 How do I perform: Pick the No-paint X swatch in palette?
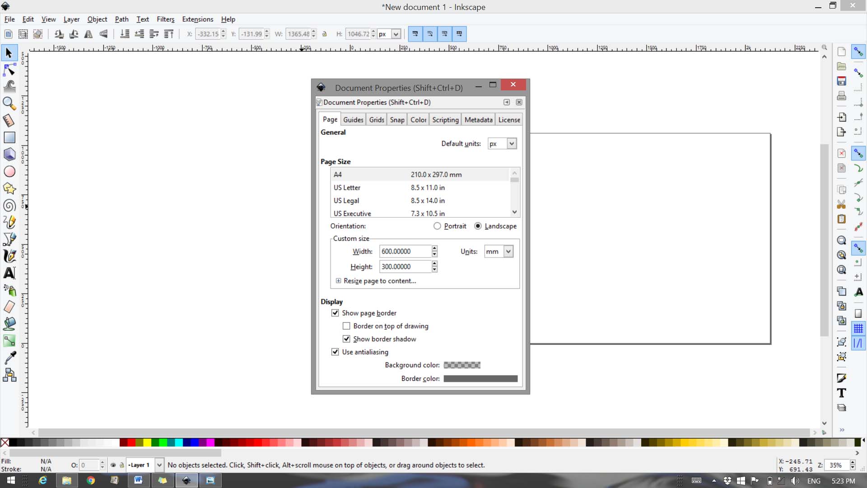point(5,442)
